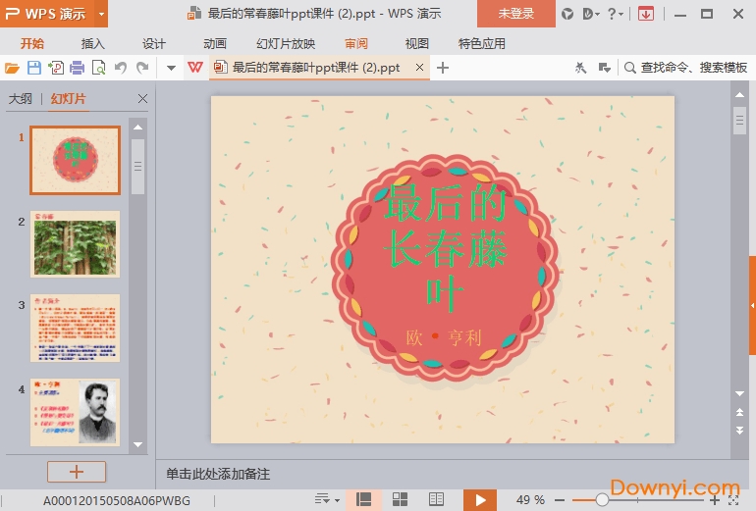756x511 pixels.
Task: Select slide 2 thumbnail with ivy photo
Action: (x=75, y=243)
